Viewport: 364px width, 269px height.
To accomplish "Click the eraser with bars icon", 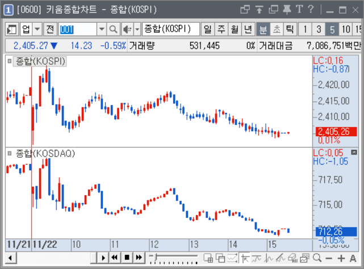I will coord(292,258).
